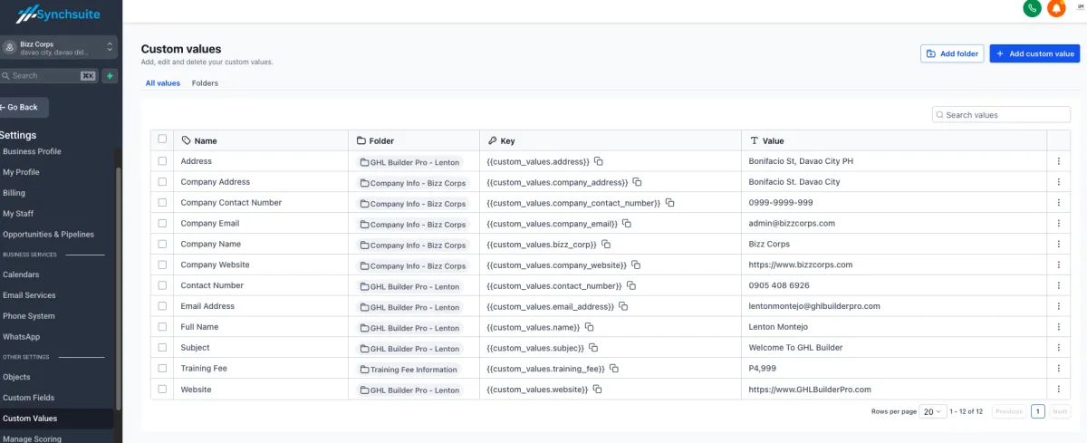Switch to the Folders tab
Viewport: 1087px width, 443px height.
pyautogui.click(x=205, y=83)
